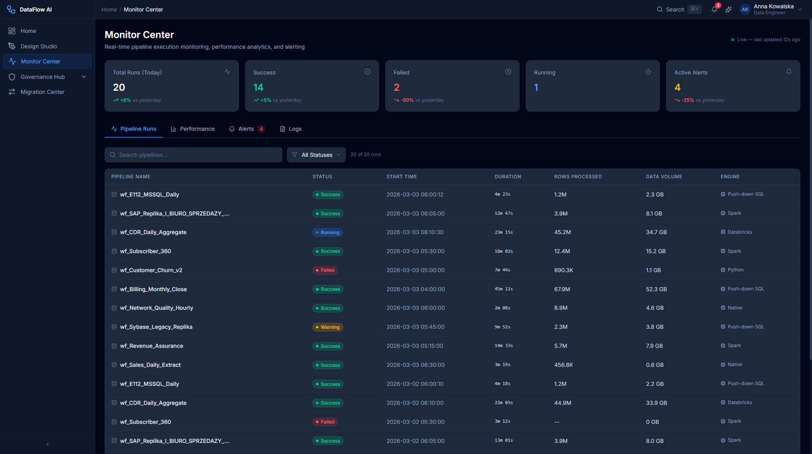Click database icon beside wf_Billing_Monthly_Close
Image resolution: width=812 pixels, height=454 pixels.
point(114,289)
